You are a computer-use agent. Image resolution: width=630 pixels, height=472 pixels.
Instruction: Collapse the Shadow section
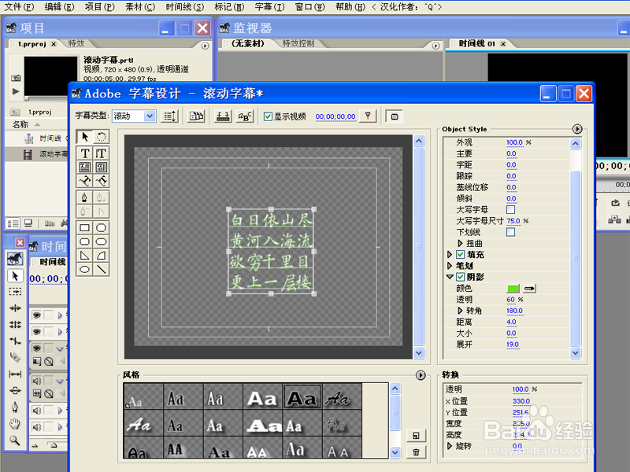coord(450,277)
